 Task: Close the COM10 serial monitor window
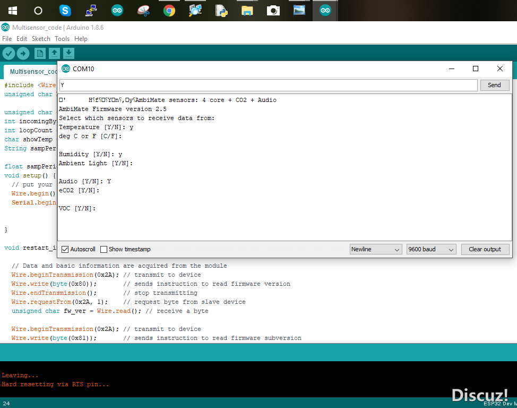tap(500, 69)
